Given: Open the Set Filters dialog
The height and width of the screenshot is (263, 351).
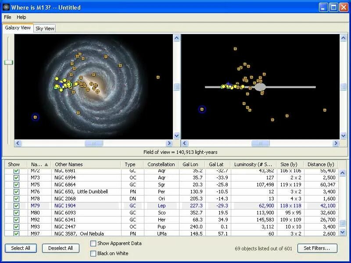Looking at the screenshot, I should [x=317, y=248].
